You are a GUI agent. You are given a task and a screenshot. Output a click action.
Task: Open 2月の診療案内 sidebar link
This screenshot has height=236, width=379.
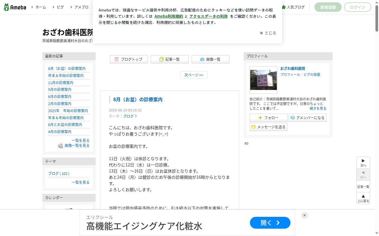[x=60, y=104]
